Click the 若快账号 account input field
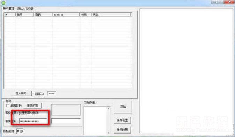This screenshot has height=137, width=235. click(33, 113)
